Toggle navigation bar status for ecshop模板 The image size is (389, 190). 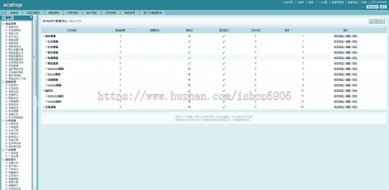pyautogui.click(x=189, y=85)
